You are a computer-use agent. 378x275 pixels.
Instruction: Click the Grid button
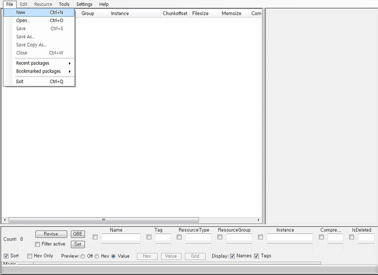pyautogui.click(x=195, y=256)
